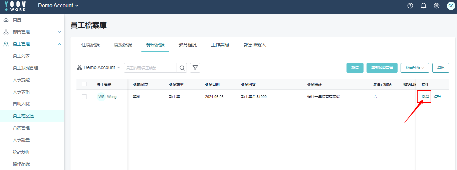
Task: Click the search magnifier icon
Action: coord(182,68)
